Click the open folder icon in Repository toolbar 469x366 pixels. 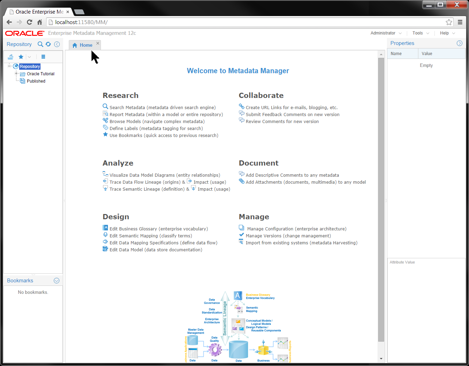11,57
